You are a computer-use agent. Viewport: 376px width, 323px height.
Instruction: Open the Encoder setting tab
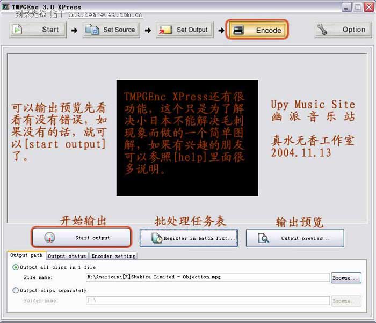(x=113, y=256)
